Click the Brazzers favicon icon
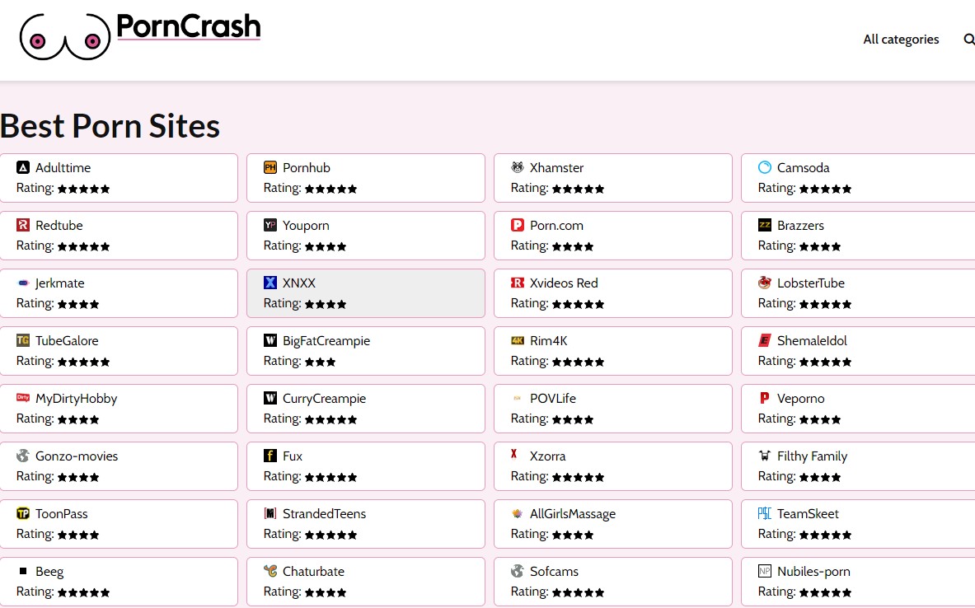This screenshot has height=608, width=975. 765,225
